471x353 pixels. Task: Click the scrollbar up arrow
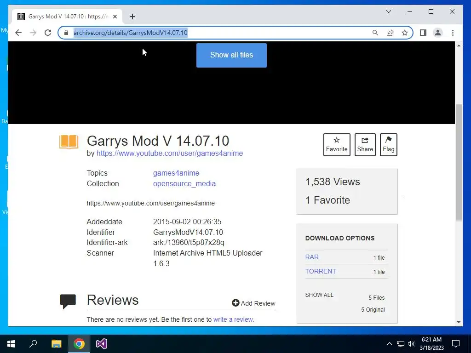[x=459, y=46]
